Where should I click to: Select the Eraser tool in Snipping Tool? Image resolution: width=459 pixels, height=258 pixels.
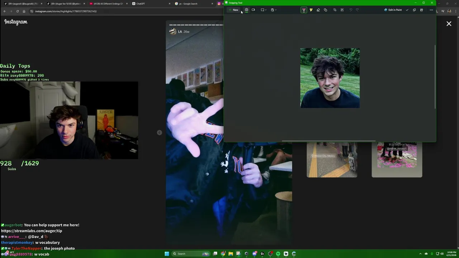point(318,10)
